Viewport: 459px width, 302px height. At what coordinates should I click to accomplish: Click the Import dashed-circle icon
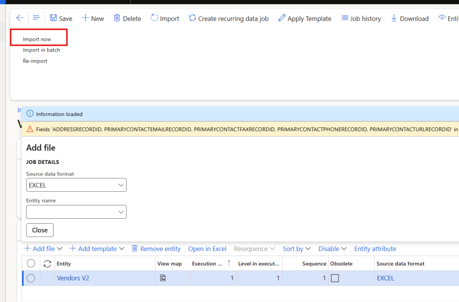154,18
